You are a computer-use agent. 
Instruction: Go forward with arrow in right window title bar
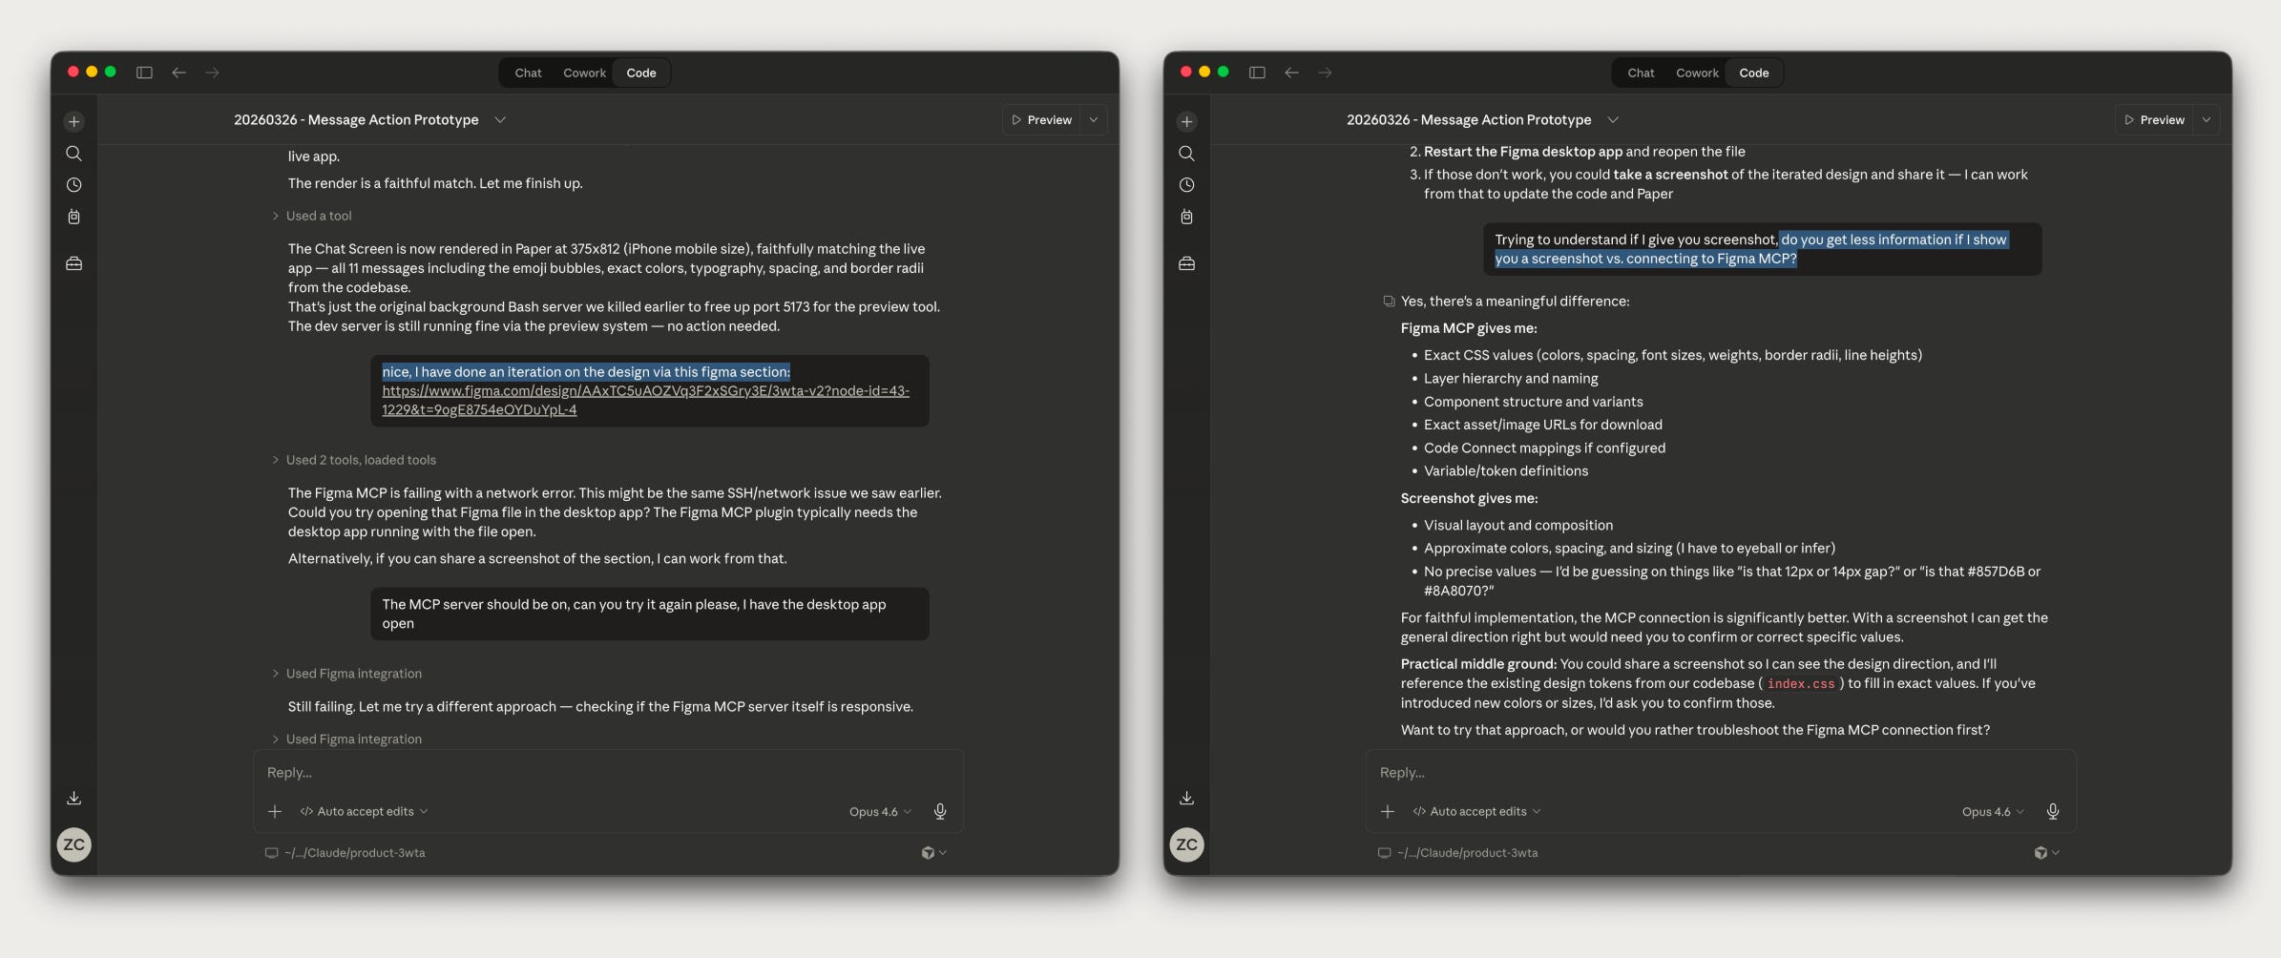tap(1325, 73)
